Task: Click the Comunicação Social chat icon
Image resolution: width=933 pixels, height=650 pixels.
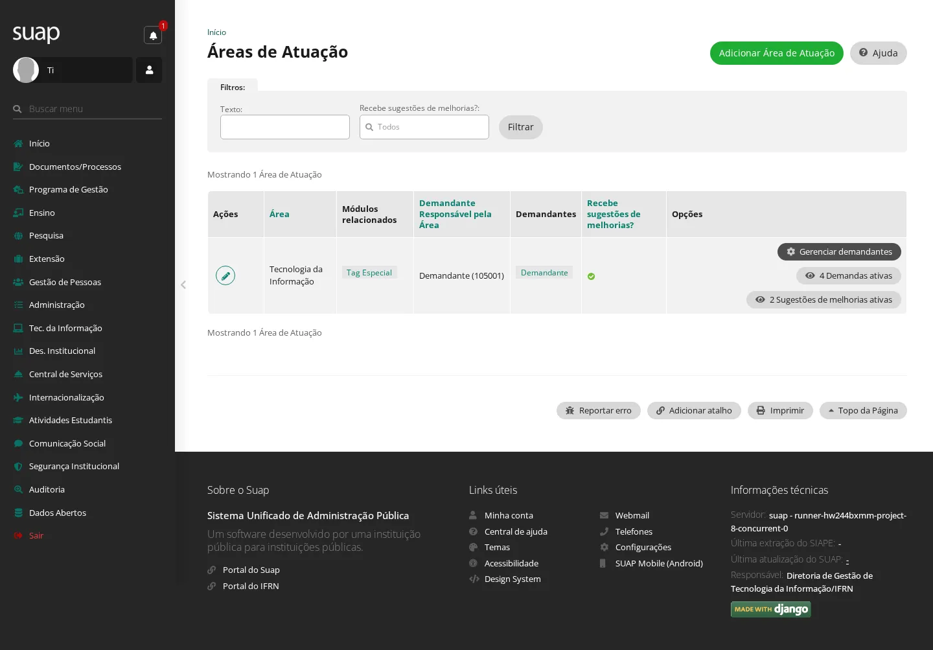Action: (18, 444)
